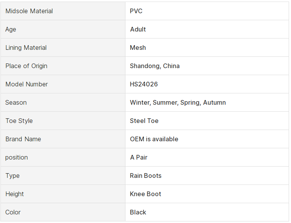Select the Mesh value cell
291x223 pixels.
pos(207,47)
